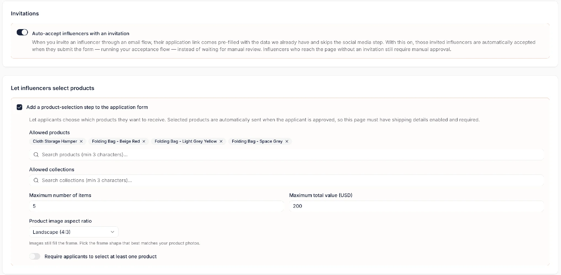Focus the search collections input field
The width and height of the screenshot is (561, 275).
(x=287, y=180)
